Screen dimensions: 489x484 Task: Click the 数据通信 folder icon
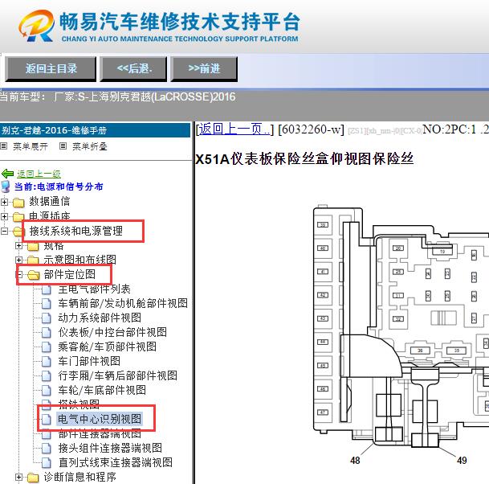coord(18,203)
